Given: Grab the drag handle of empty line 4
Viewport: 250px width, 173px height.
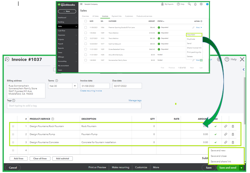Looking at the screenshot, I should (x=13, y=150).
